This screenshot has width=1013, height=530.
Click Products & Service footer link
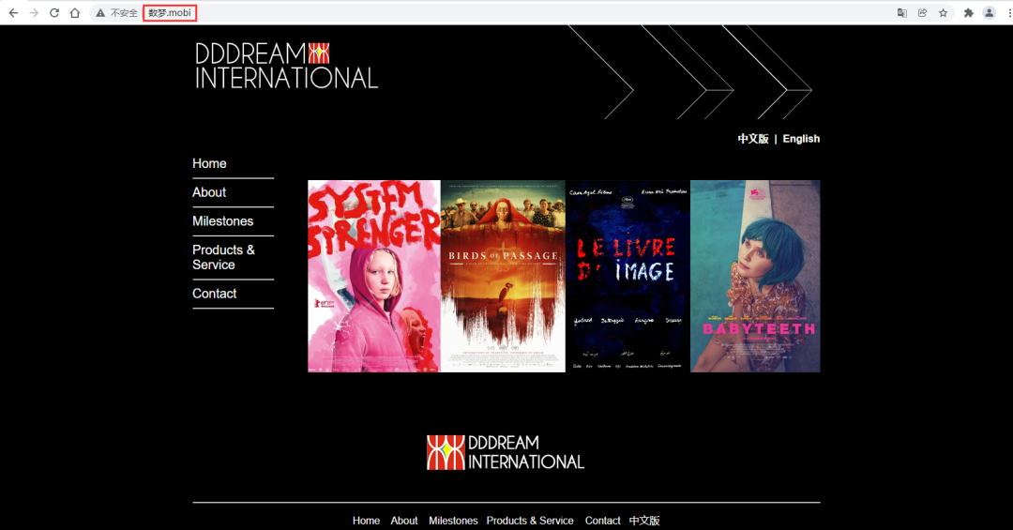[x=530, y=521]
